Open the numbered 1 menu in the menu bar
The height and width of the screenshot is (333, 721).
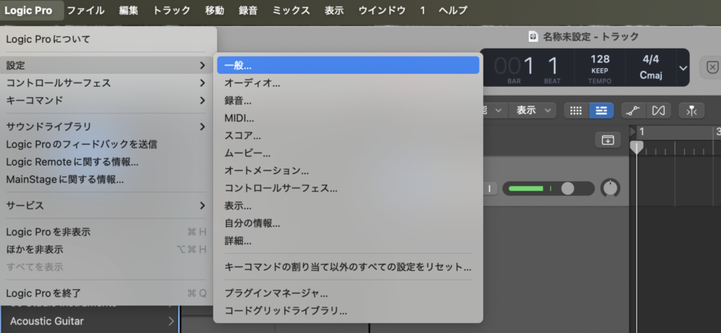click(x=422, y=10)
